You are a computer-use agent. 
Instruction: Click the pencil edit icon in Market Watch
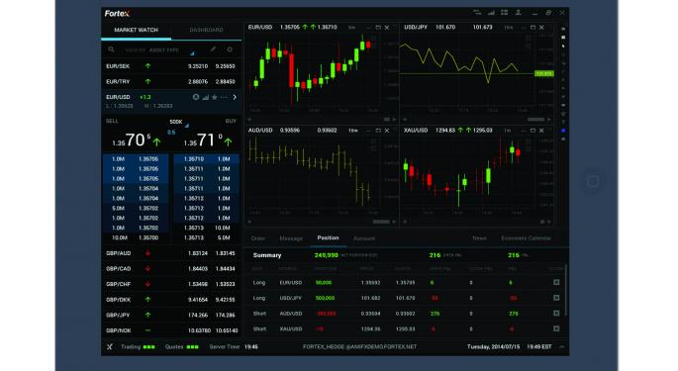pos(213,49)
